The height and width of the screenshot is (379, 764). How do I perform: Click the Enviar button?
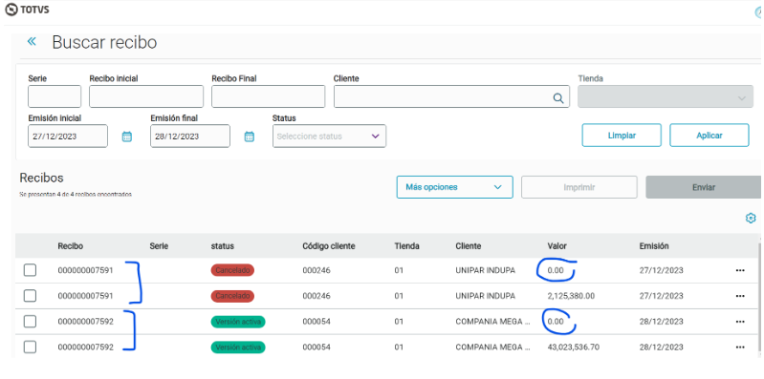(703, 187)
